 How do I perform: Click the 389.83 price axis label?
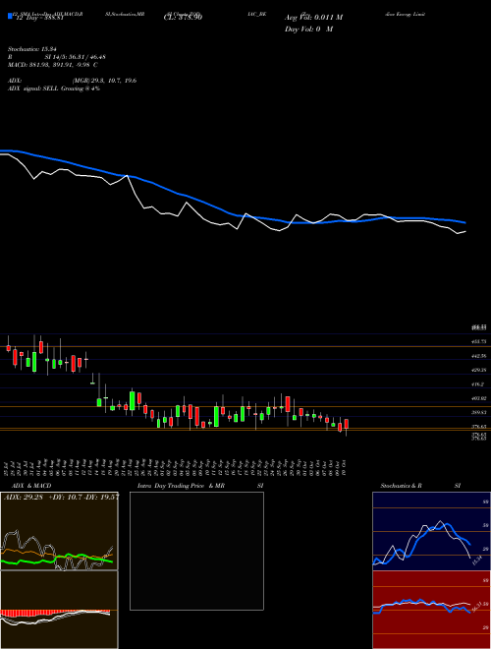[x=478, y=413]
